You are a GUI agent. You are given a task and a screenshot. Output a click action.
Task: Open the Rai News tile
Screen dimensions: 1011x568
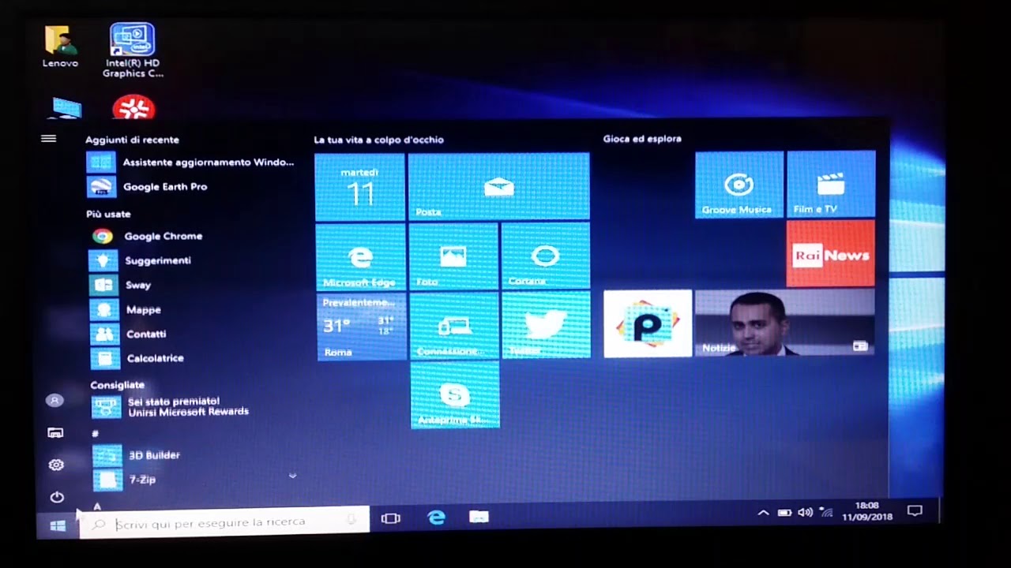coord(831,253)
